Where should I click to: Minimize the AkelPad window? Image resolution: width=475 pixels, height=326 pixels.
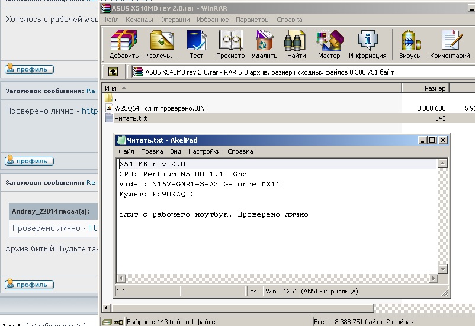pos(422,140)
